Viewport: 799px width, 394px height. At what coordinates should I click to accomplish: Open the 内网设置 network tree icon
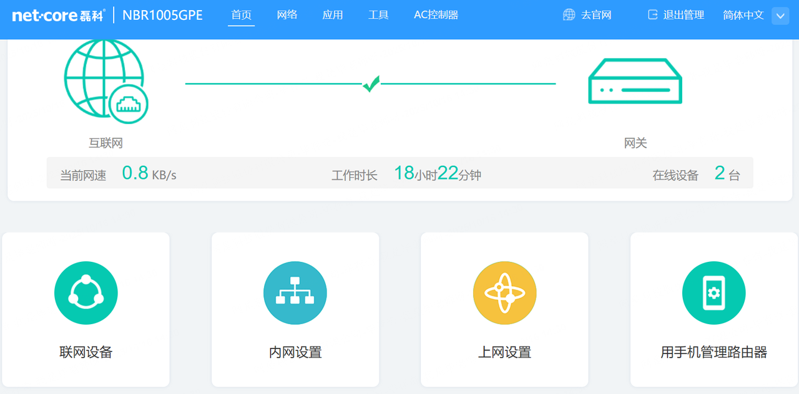click(295, 293)
